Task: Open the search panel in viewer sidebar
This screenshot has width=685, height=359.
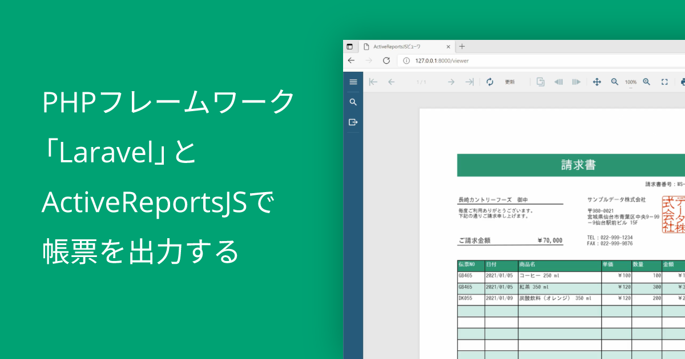Action: [x=353, y=102]
